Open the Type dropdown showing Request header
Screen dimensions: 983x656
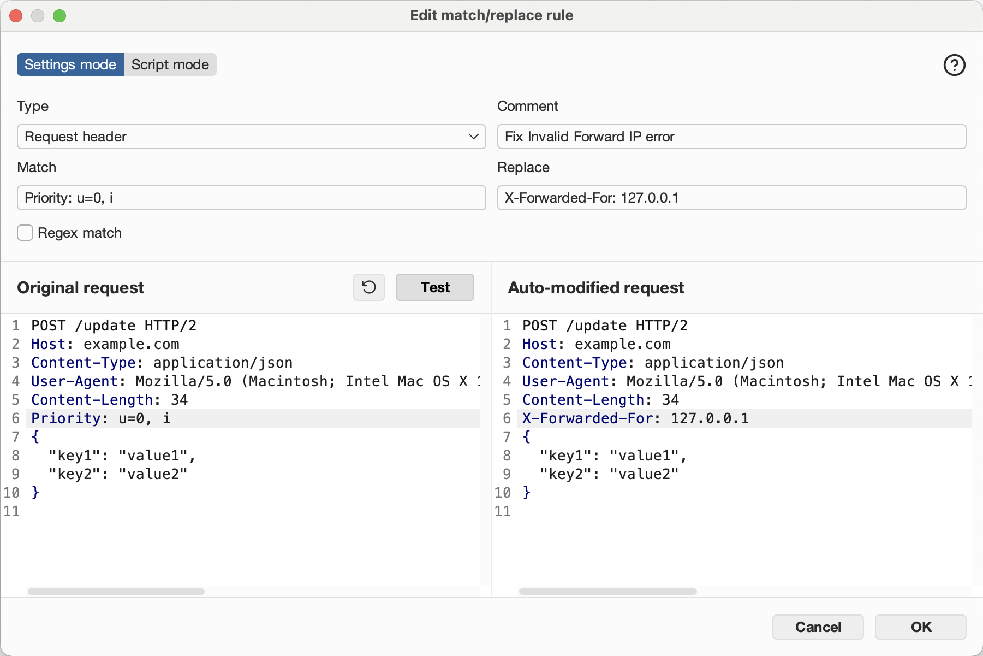[252, 137]
